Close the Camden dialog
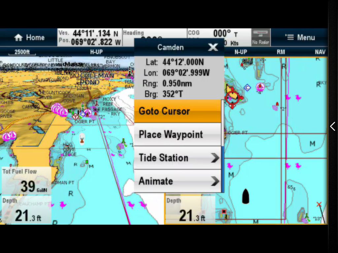338x253 pixels. coord(213,47)
